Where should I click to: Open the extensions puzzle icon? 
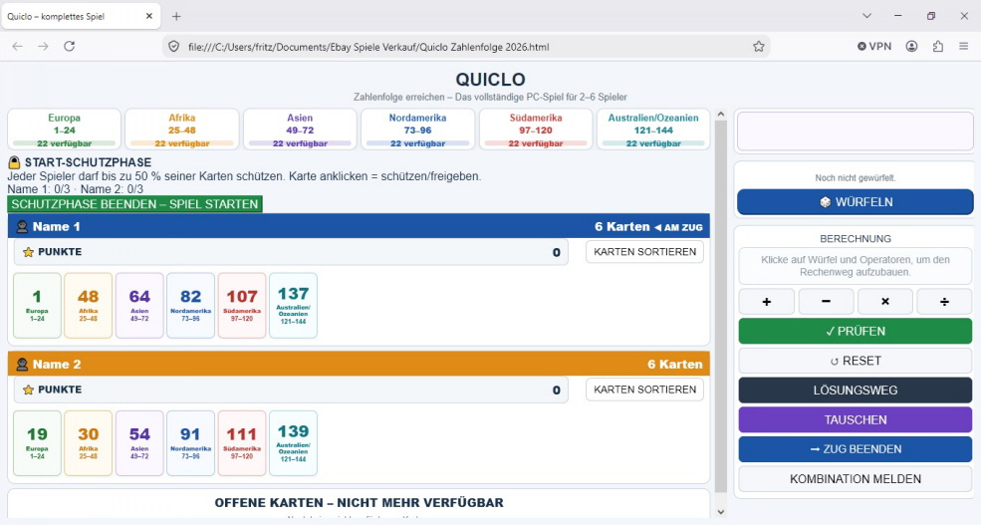point(938,46)
